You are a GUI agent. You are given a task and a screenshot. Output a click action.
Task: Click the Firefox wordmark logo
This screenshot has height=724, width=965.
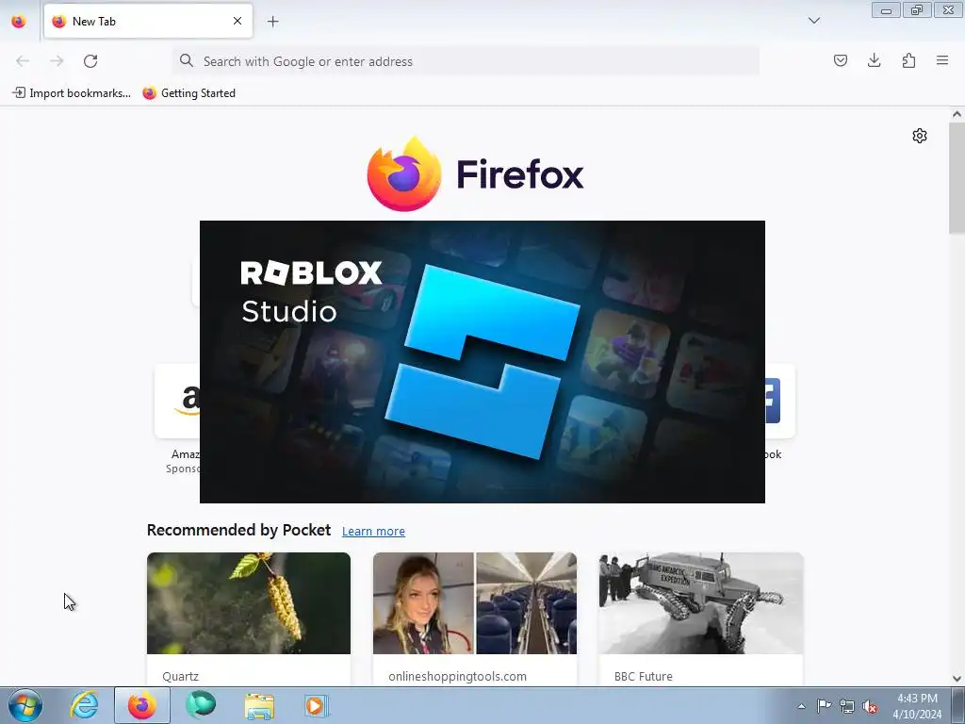[x=520, y=174]
